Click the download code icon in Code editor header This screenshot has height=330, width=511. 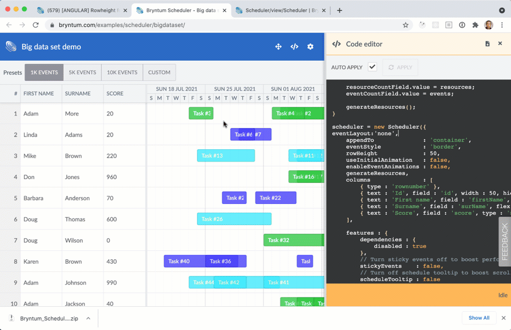click(x=487, y=44)
